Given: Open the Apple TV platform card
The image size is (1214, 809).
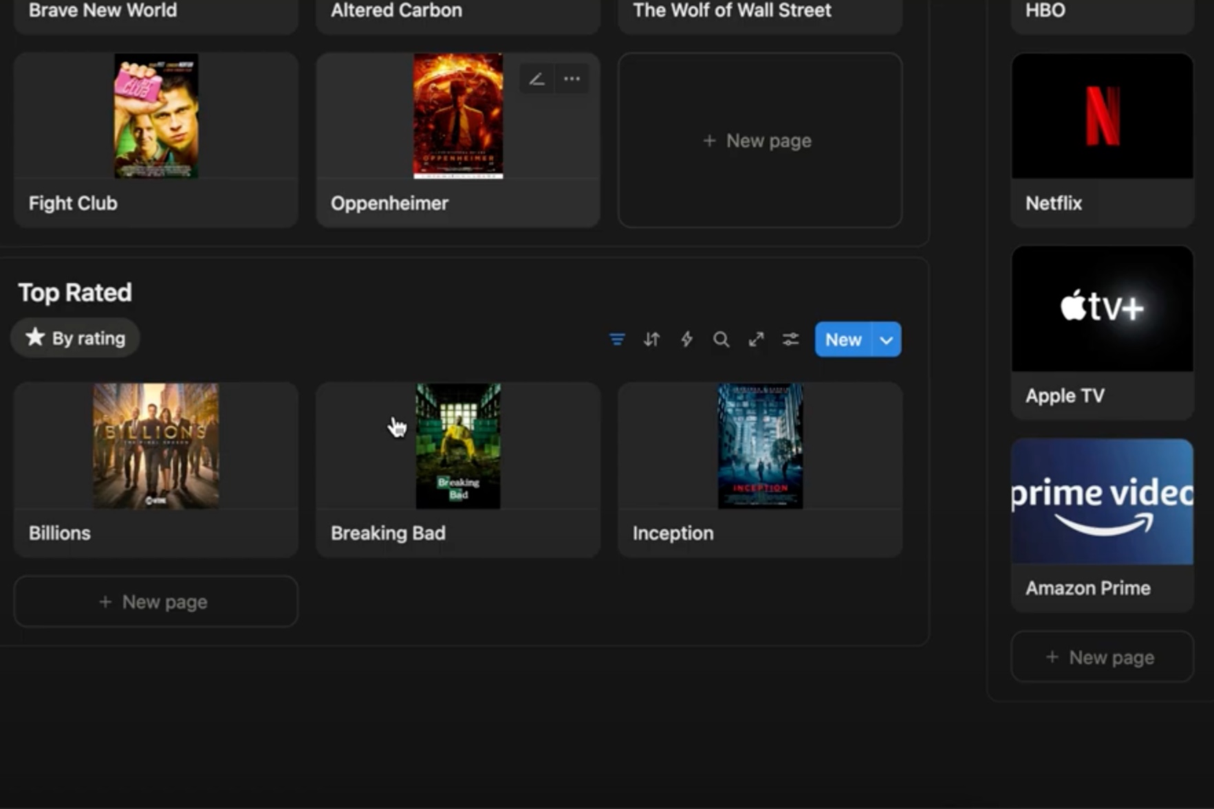Looking at the screenshot, I should point(1101,333).
